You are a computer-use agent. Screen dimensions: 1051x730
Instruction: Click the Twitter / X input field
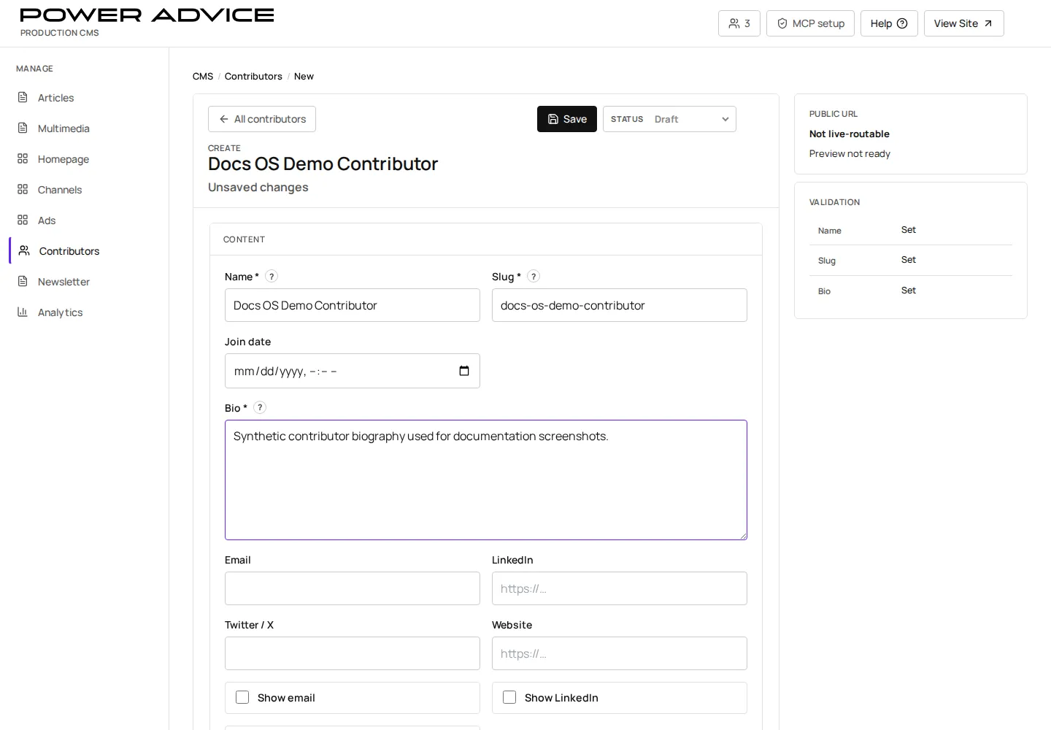point(353,653)
